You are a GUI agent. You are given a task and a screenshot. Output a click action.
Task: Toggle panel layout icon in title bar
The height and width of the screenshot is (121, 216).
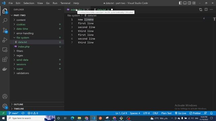(x=185, y=3)
